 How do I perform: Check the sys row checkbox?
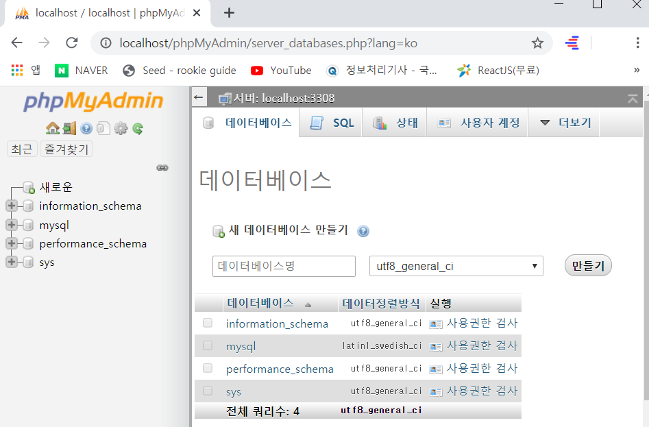point(208,391)
